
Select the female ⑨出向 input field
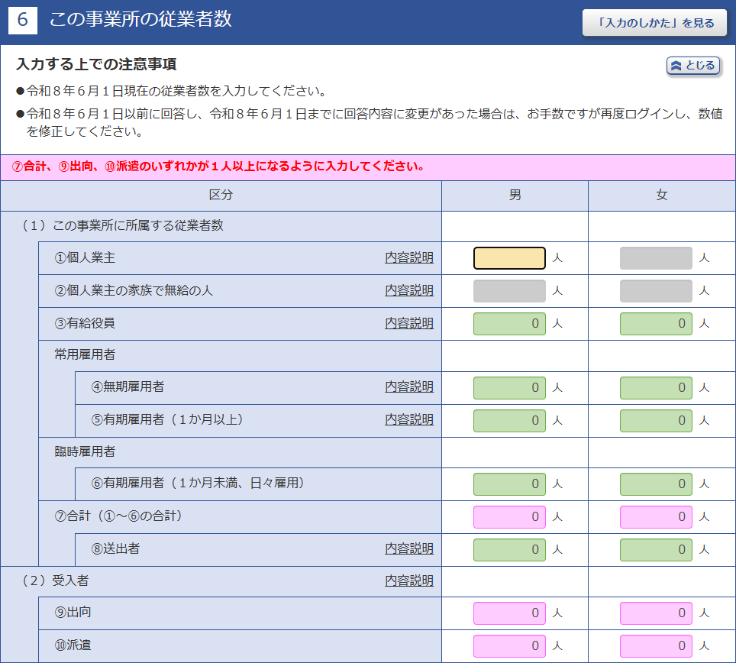(x=656, y=613)
